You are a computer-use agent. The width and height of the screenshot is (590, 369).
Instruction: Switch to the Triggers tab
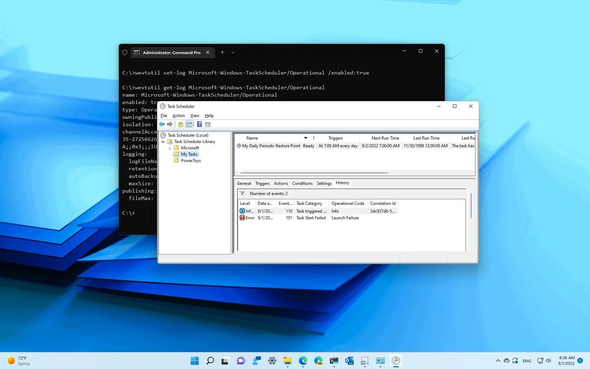(x=262, y=183)
